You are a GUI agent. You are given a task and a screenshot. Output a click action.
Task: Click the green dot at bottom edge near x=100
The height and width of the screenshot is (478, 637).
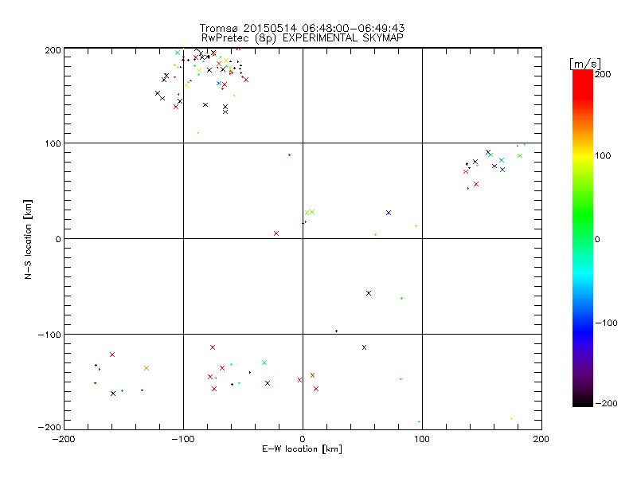(420, 421)
